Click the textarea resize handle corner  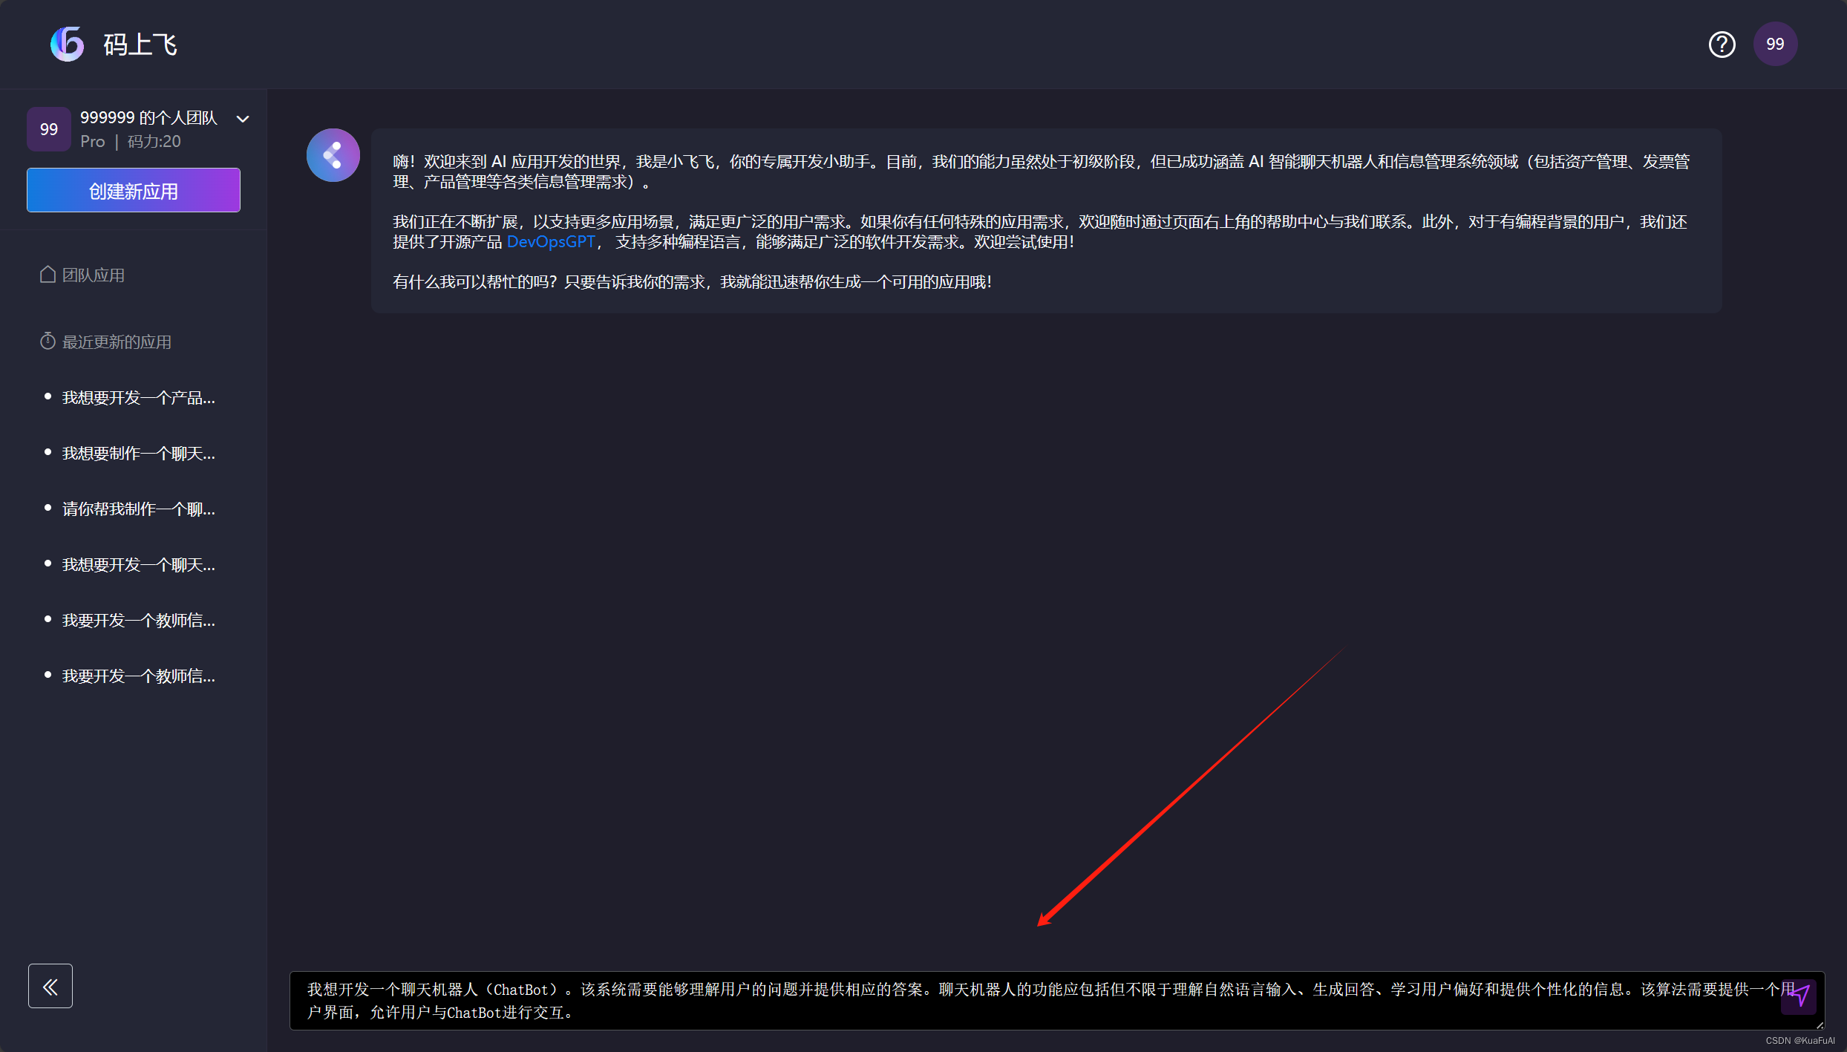pyautogui.click(x=1820, y=1025)
